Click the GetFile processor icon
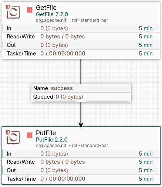The image size is (162, 187). tap(13, 12)
